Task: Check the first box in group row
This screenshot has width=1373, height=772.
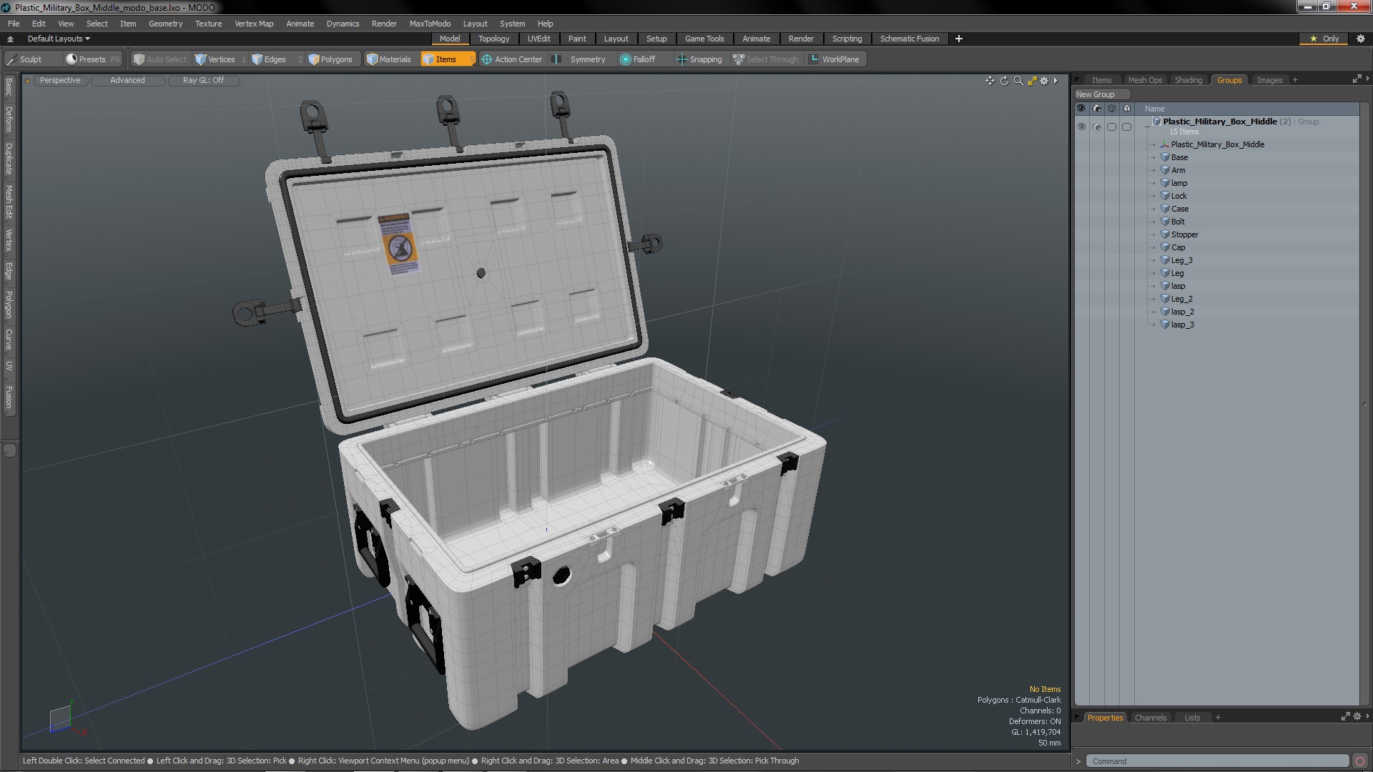Action: click(1111, 127)
